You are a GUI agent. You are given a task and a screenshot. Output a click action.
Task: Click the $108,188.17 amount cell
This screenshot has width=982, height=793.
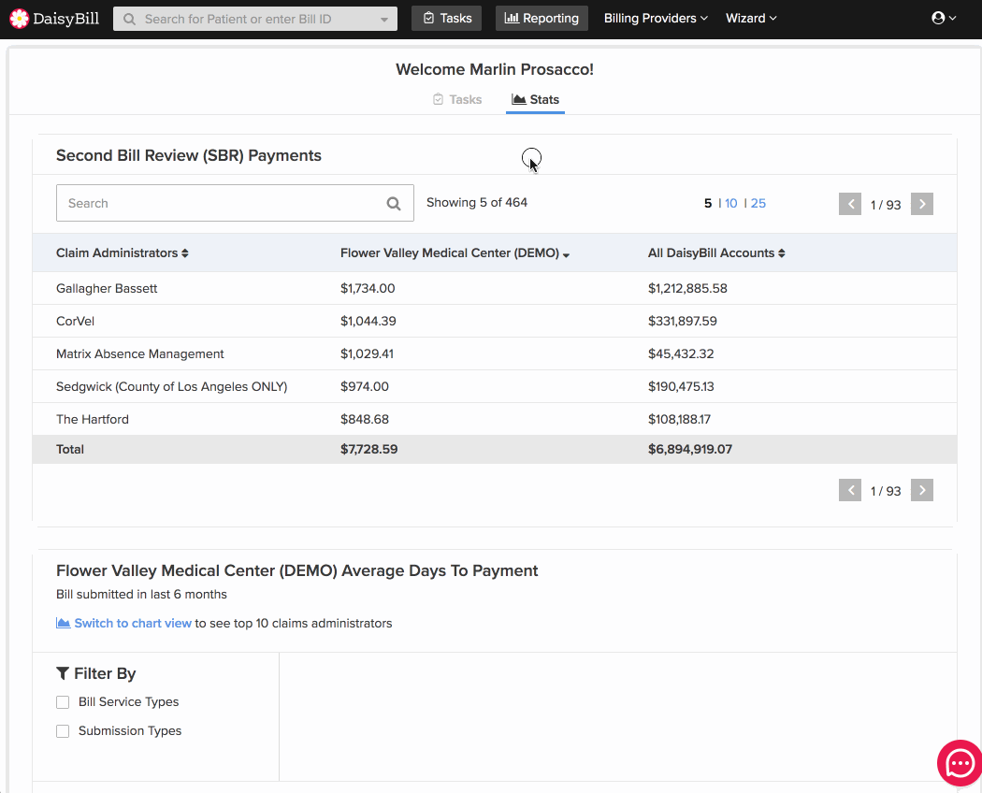tap(680, 419)
